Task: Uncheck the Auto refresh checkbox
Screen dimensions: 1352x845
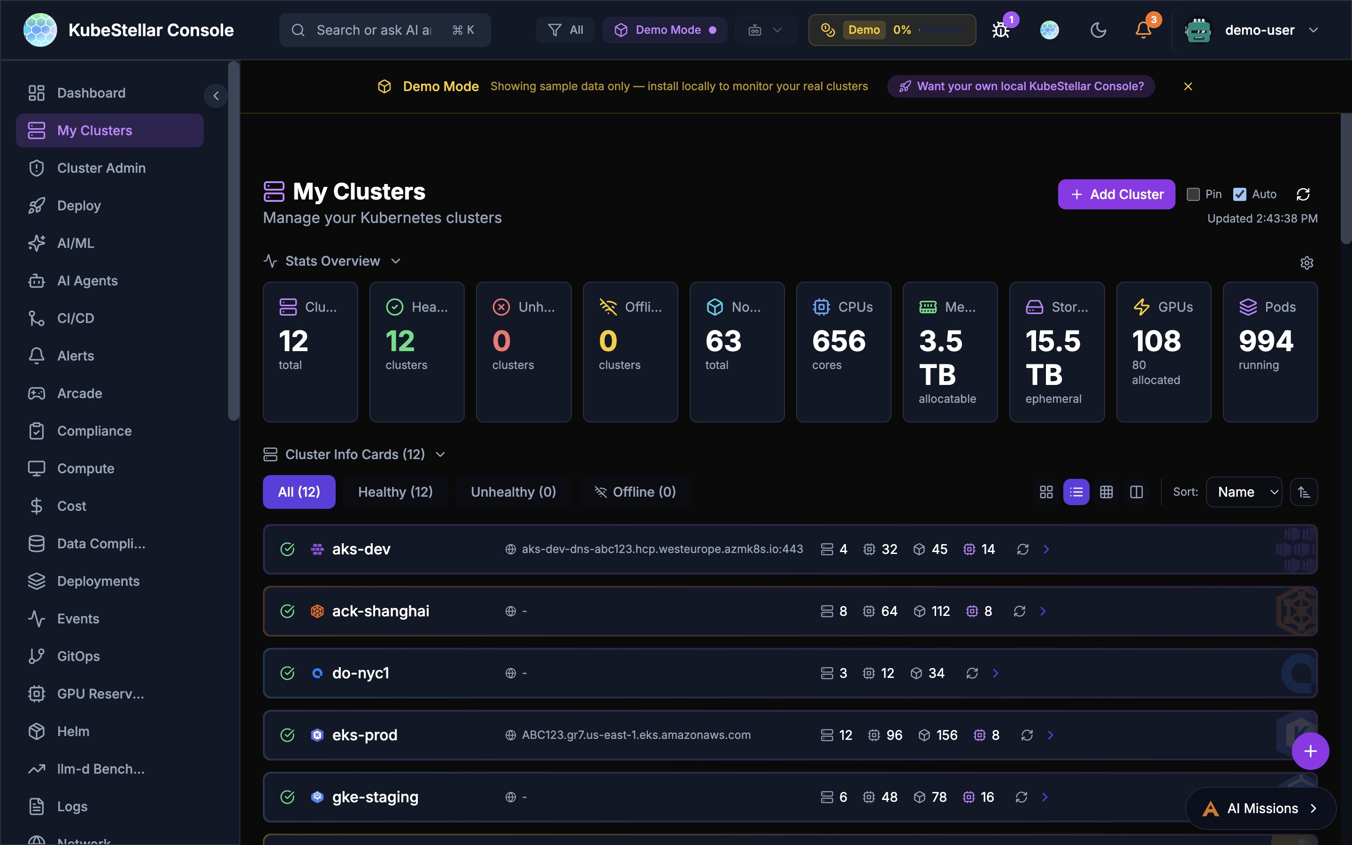Action: pos(1240,194)
